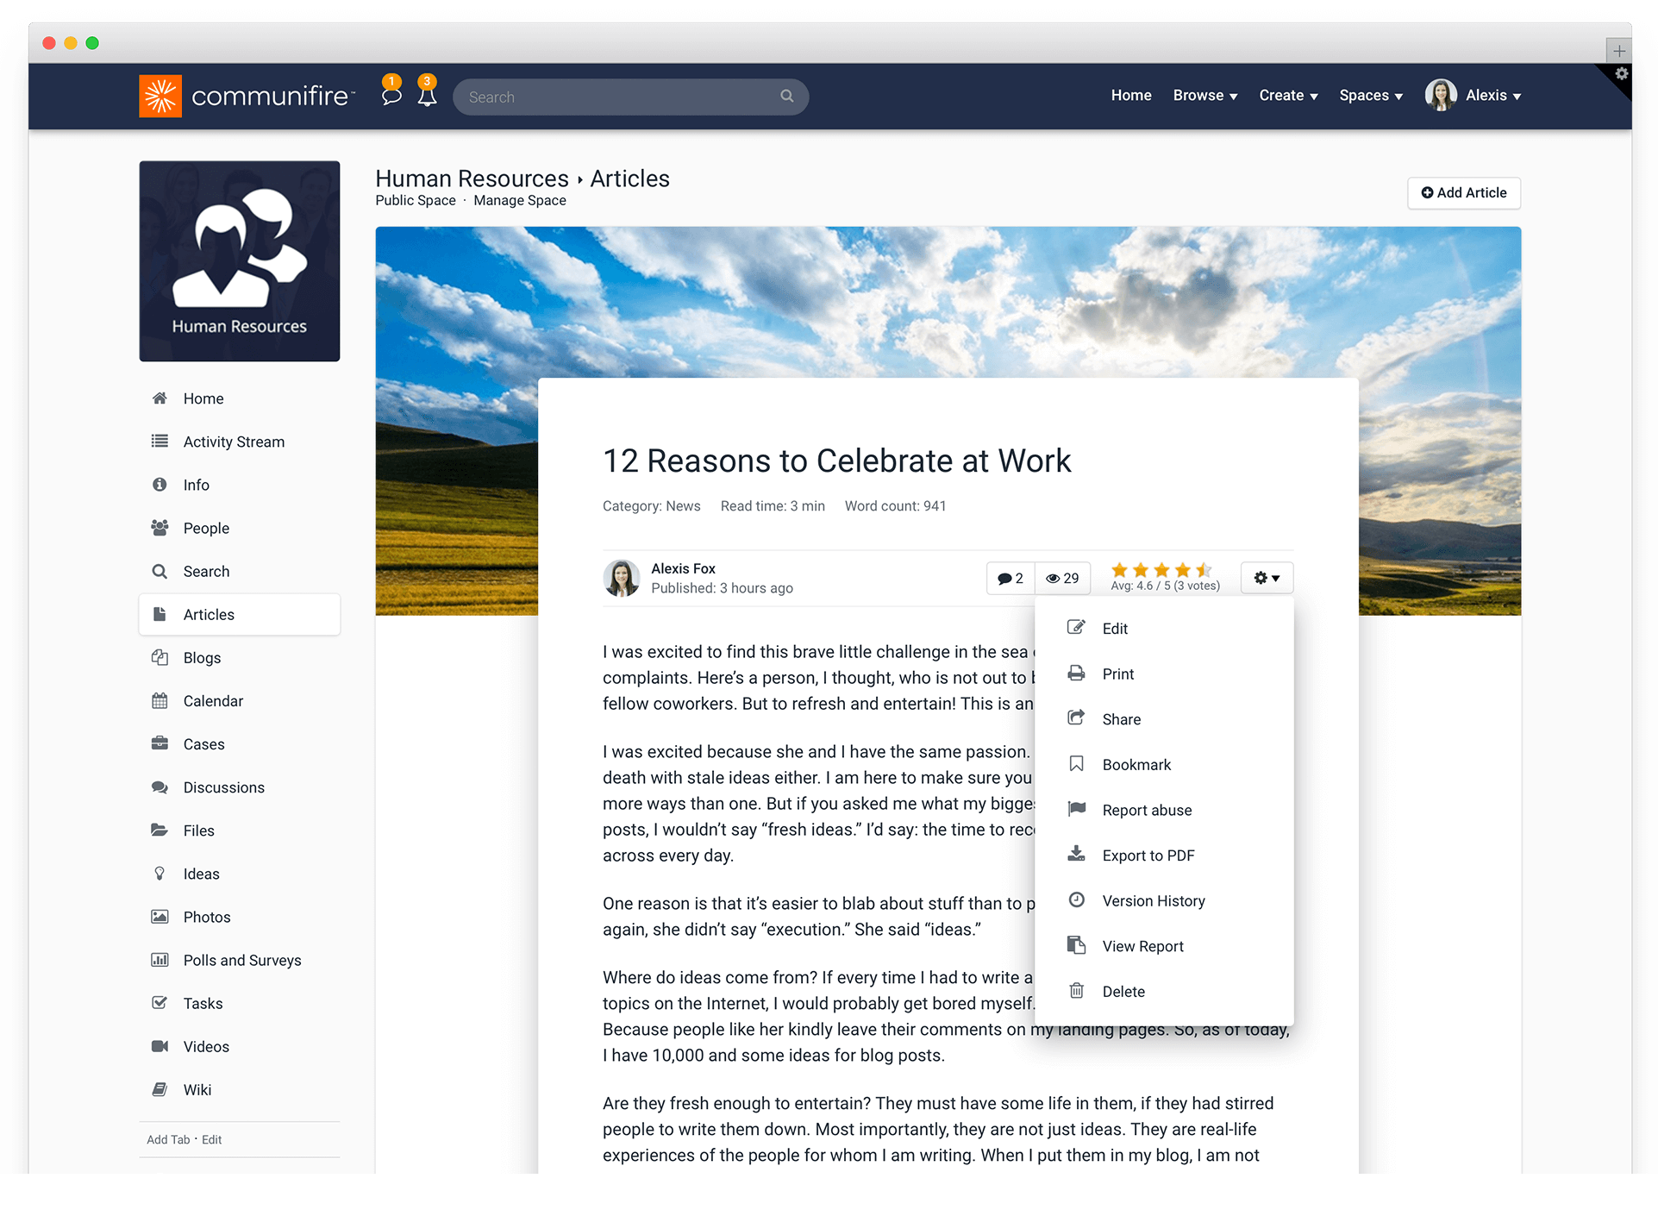The height and width of the screenshot is (1216, 1658).
Task: Open the chat messages icon with badge
Action: tap(391, 97)
